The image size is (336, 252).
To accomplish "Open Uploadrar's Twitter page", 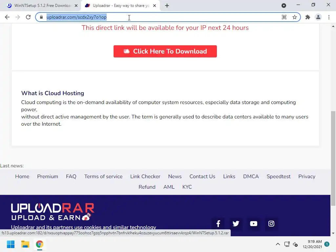I will pyautogui.click(x=236, y=224).
